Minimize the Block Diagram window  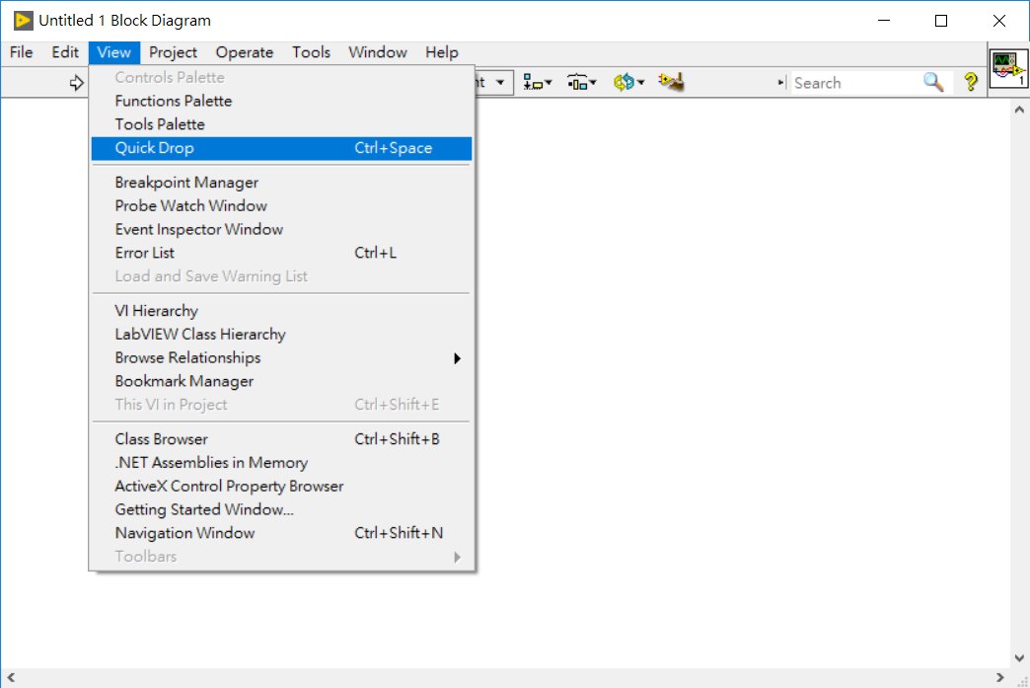(884, 21)
